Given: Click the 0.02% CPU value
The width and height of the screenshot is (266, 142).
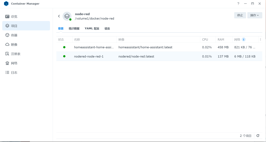Looking at the screenshot, I should (207, 47).
